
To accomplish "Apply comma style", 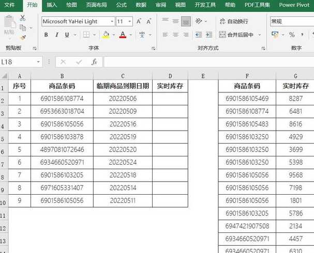I will tap(302, 35).
